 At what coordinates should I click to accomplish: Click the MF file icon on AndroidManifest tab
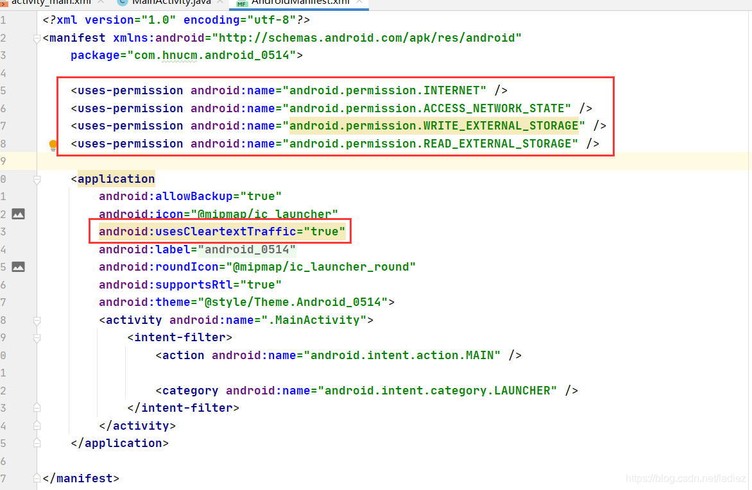pos(242,3)
